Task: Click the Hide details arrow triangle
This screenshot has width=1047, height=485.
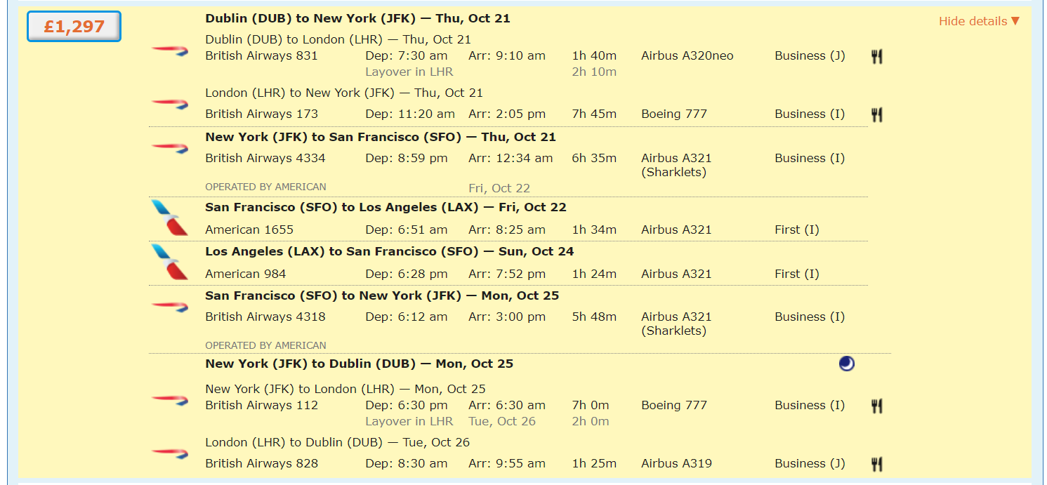Action: (1015, 21)
